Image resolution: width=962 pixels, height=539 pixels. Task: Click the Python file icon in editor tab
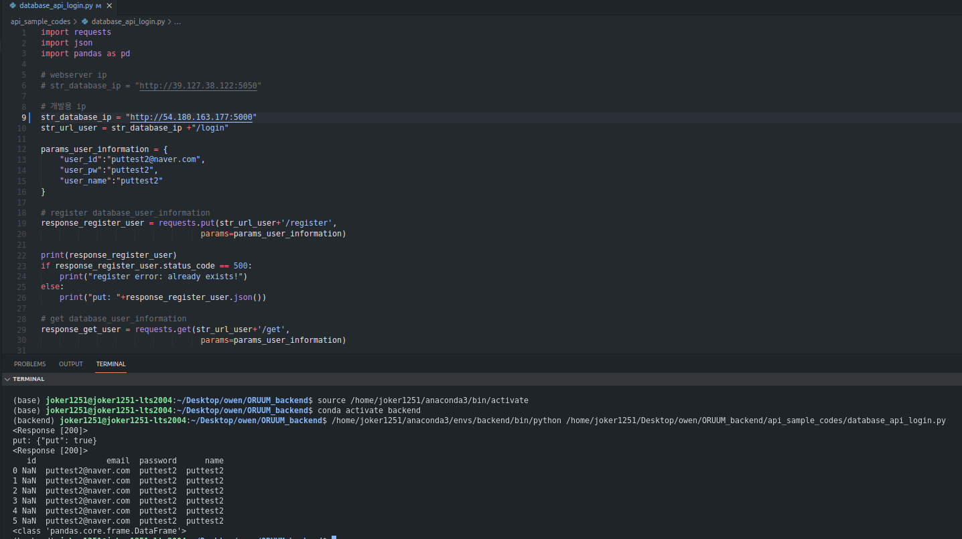13,5
